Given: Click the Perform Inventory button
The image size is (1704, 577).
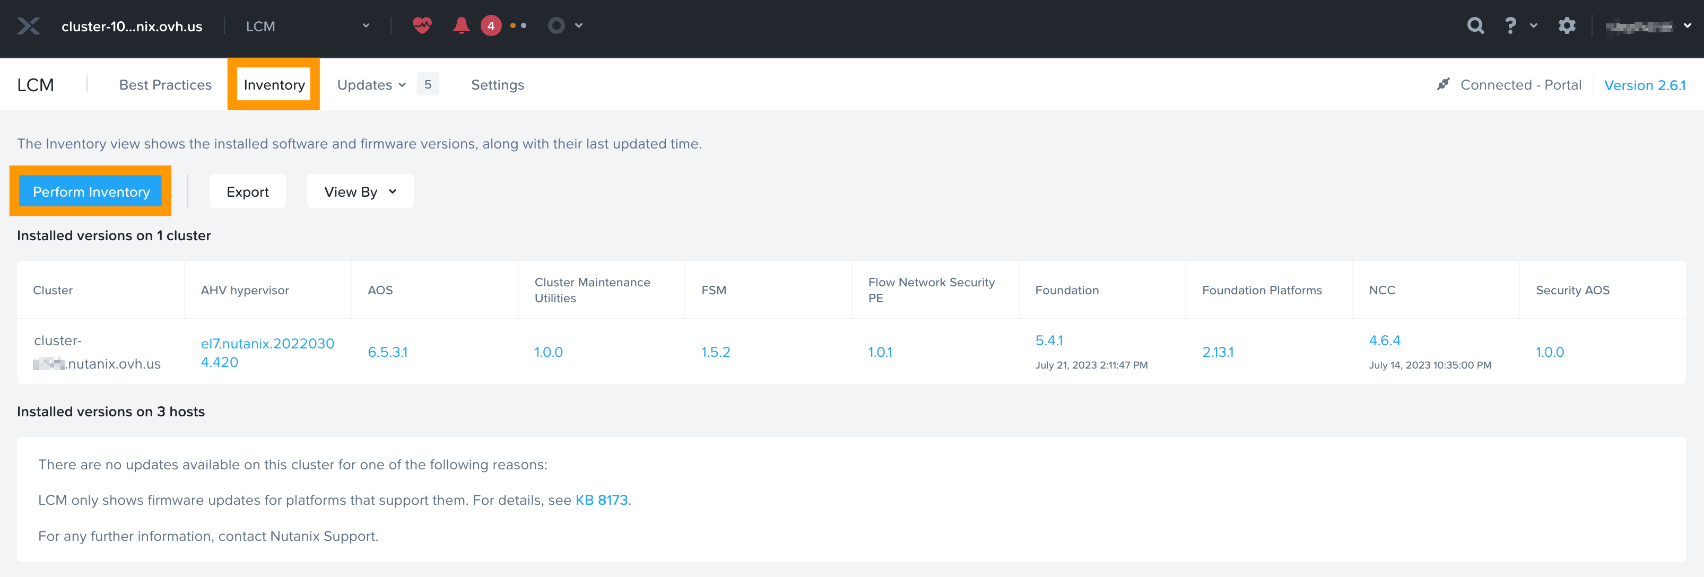Looking at the screenshot, I should 91,191.
